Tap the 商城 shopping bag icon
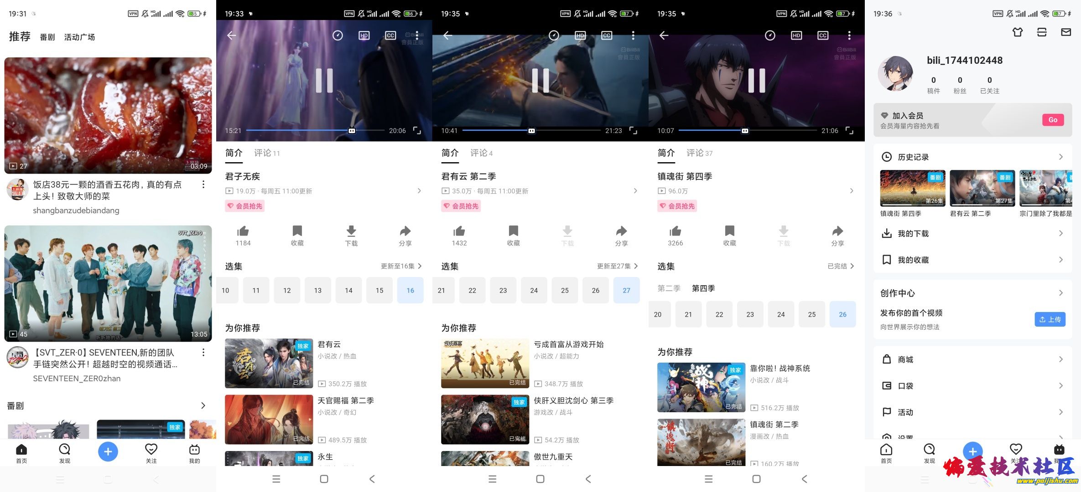Image resolution: width=1081 pixels, height=492 pixels. tap(887, 359)
